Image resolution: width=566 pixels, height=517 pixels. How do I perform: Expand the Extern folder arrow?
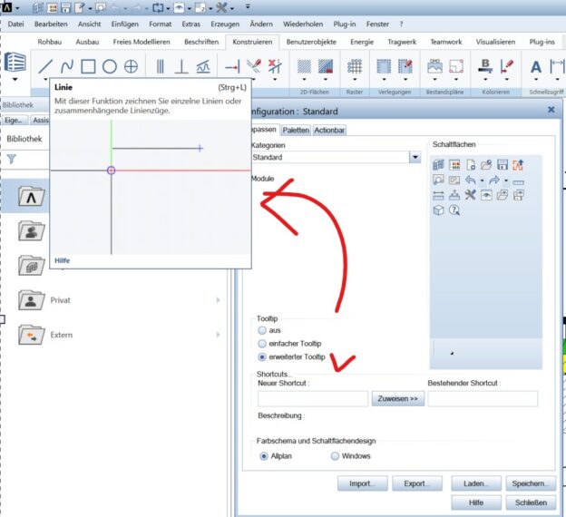[218, 335]
